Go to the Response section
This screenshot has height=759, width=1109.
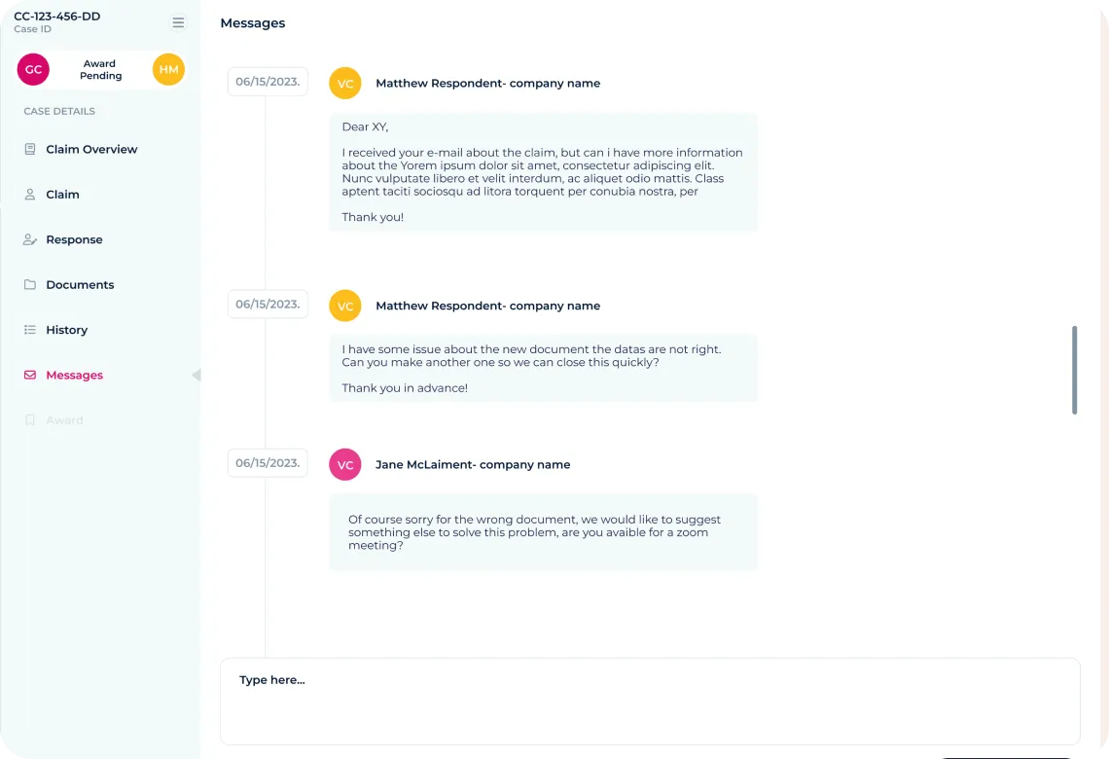pos(74,239)
